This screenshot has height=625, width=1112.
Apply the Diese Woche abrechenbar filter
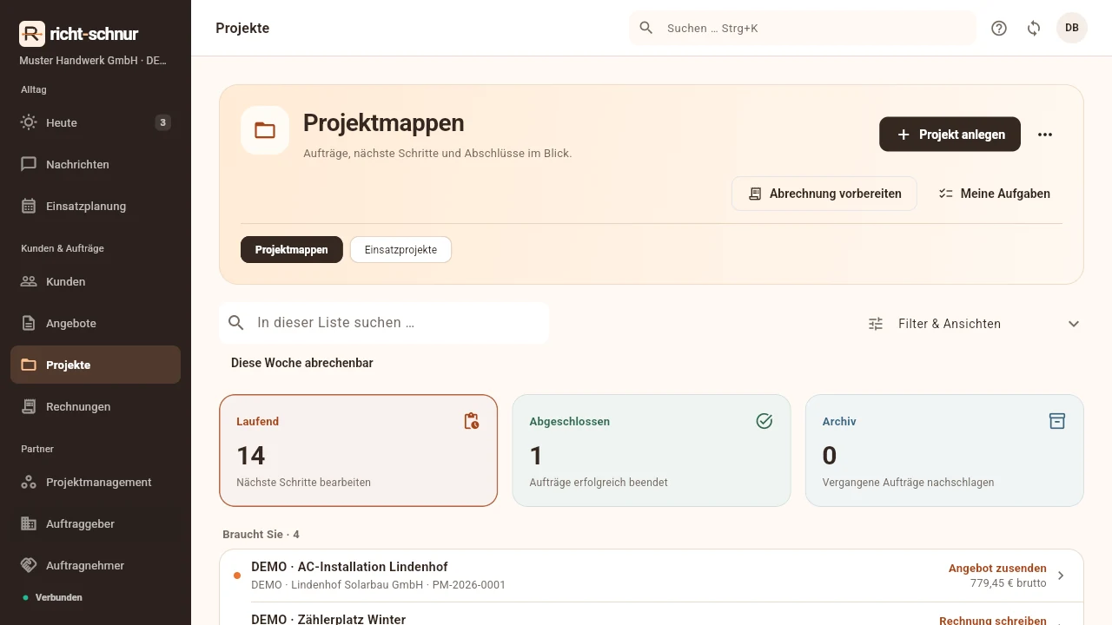302,363
